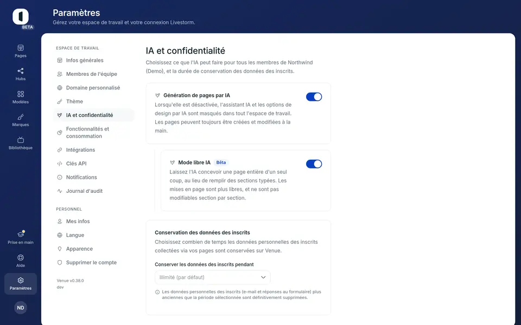Select Infos générales settings section

(x=94, y=60)
